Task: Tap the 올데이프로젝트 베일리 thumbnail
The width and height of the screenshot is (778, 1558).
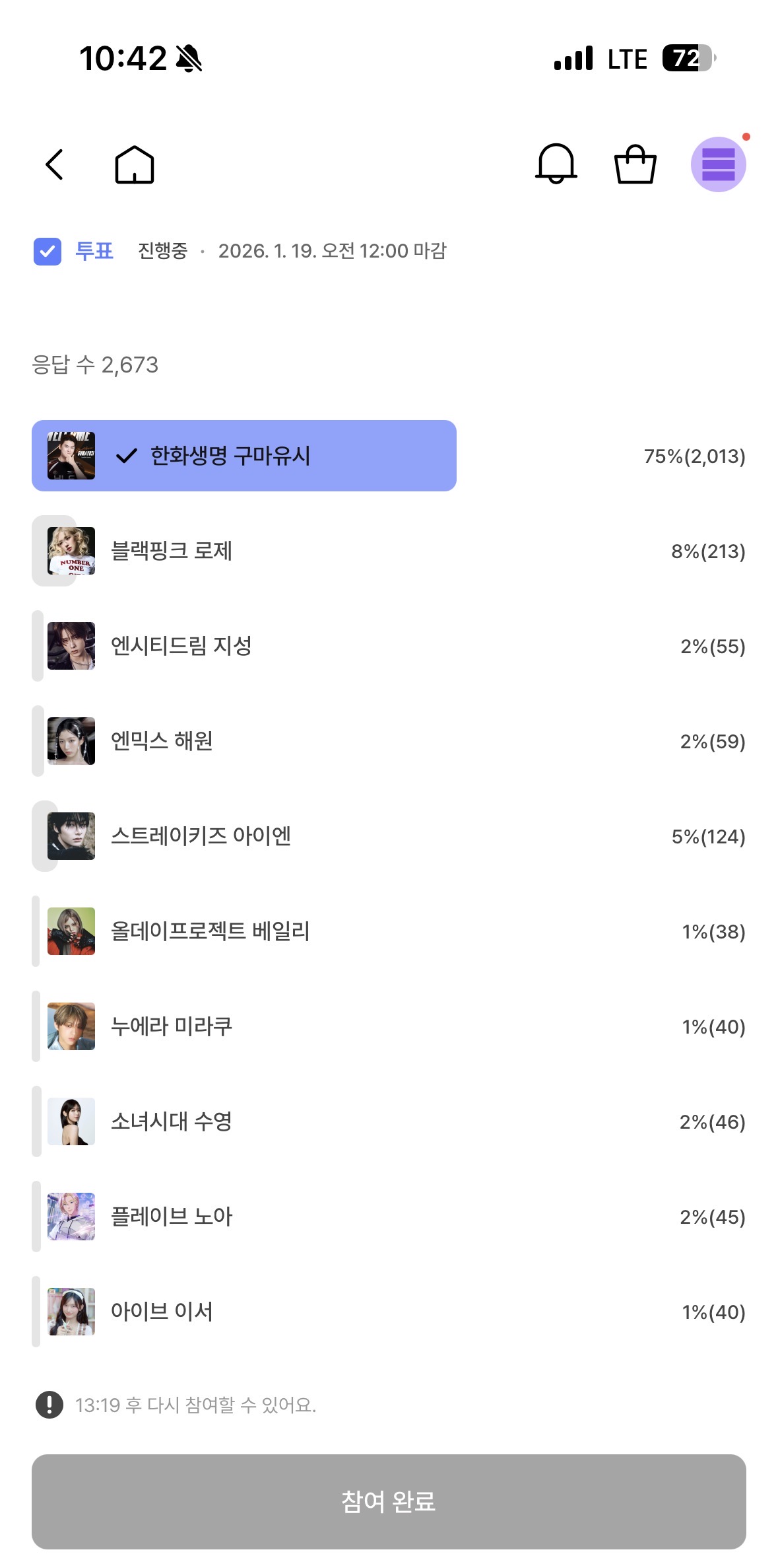Action: coord(71,931)
